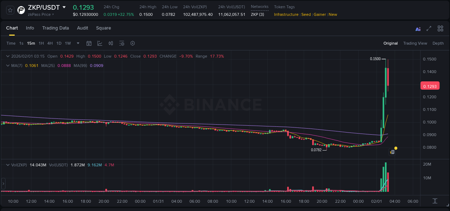Open the go-to-date calendar tool
Viewport: 450px width, 211px height.
click(x=89, y=43)
